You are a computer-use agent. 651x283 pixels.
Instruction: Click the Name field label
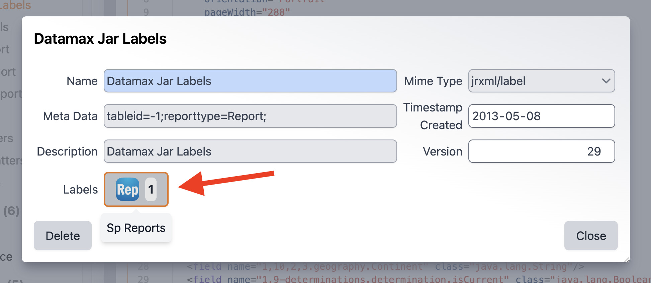pyautogui.click(x=82, y=81)
